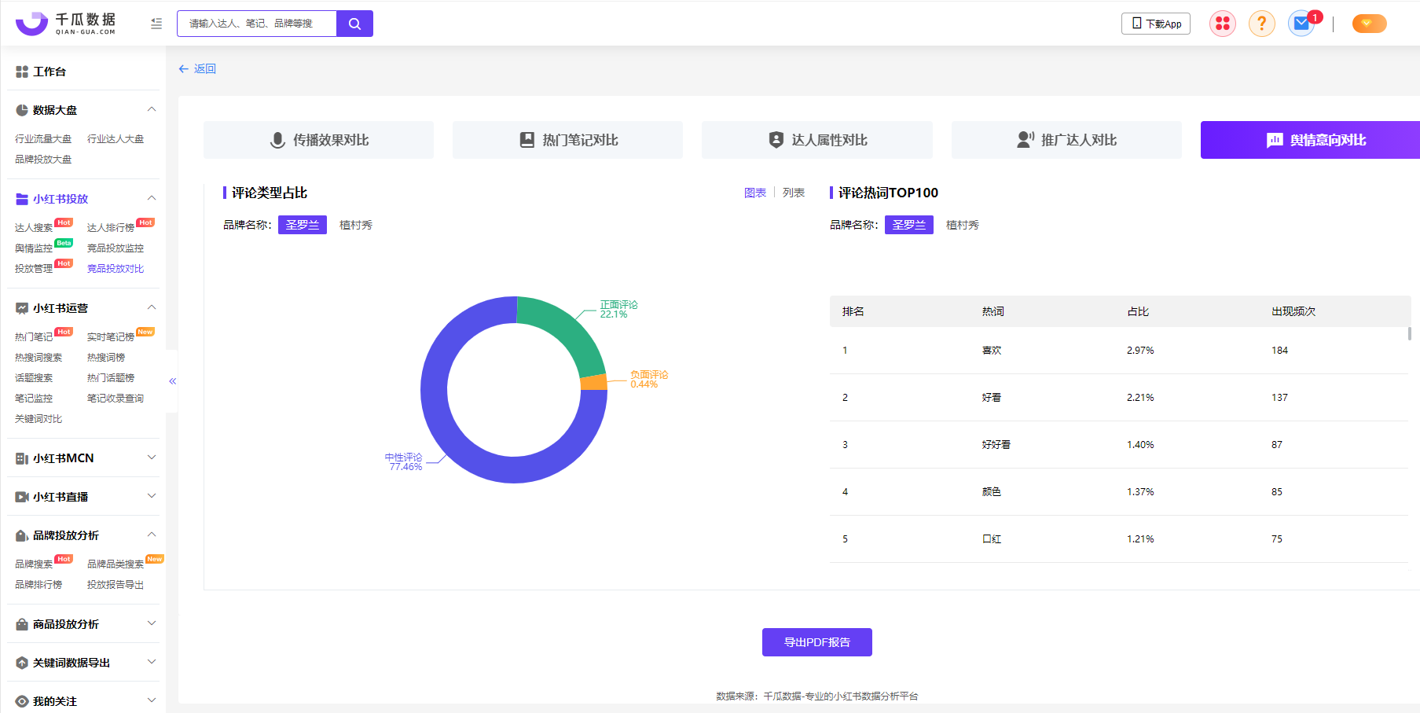Screen dimensions: 1420x713
Task: Collapse the sidebar with double-chevron handle
Action: point(172,381)
